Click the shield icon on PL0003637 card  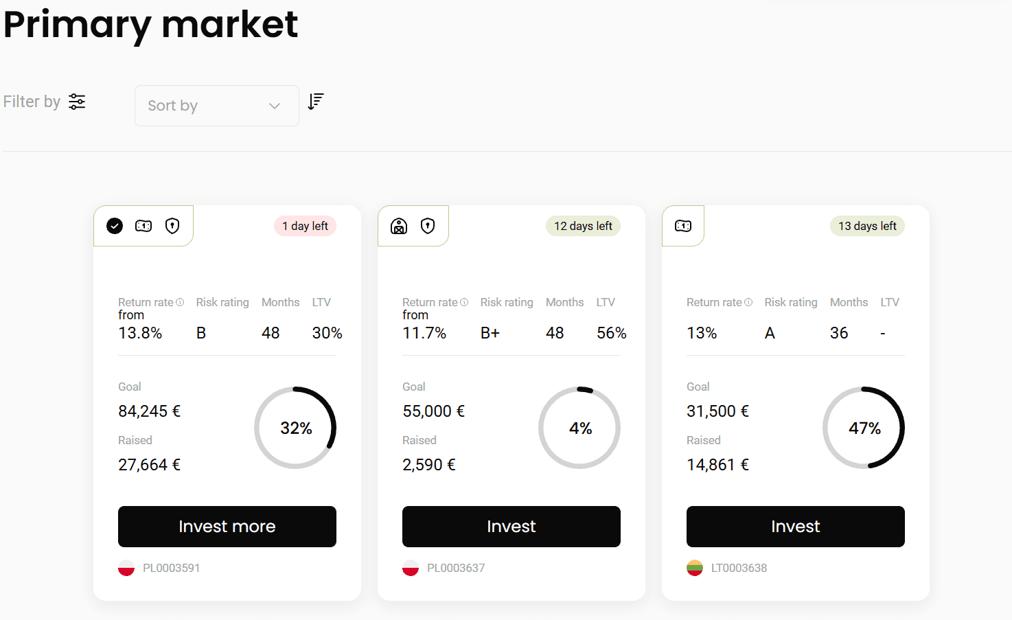(x=428, y=226)
